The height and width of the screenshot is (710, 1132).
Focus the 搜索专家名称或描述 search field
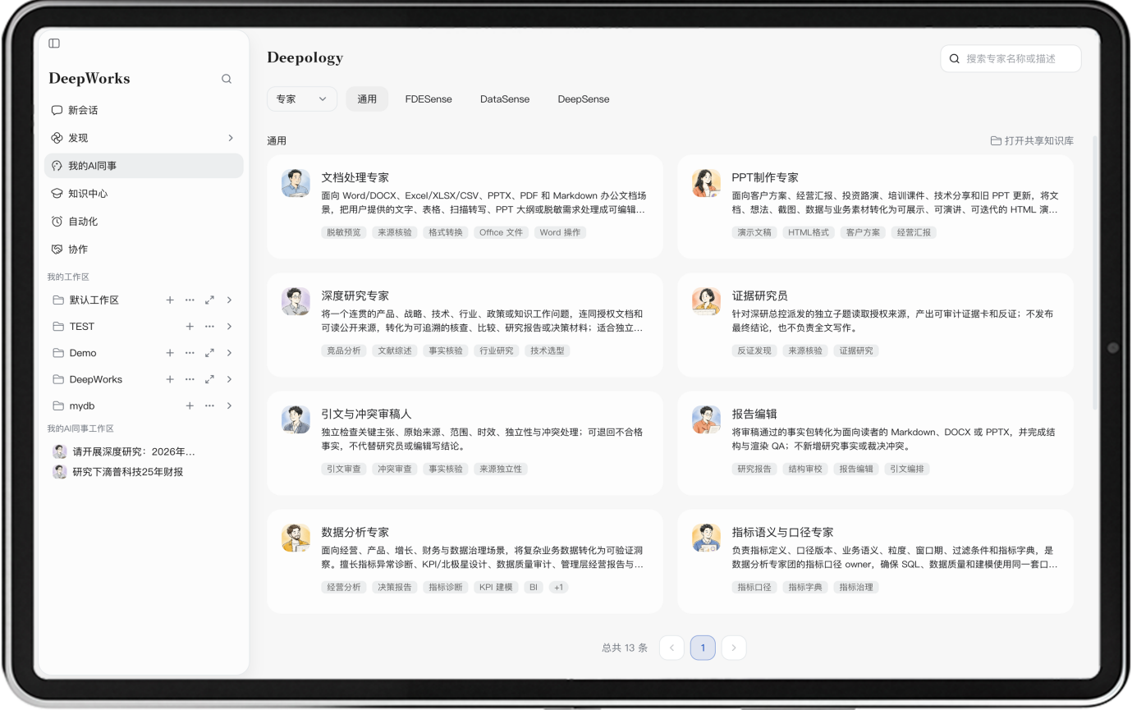1011,58
